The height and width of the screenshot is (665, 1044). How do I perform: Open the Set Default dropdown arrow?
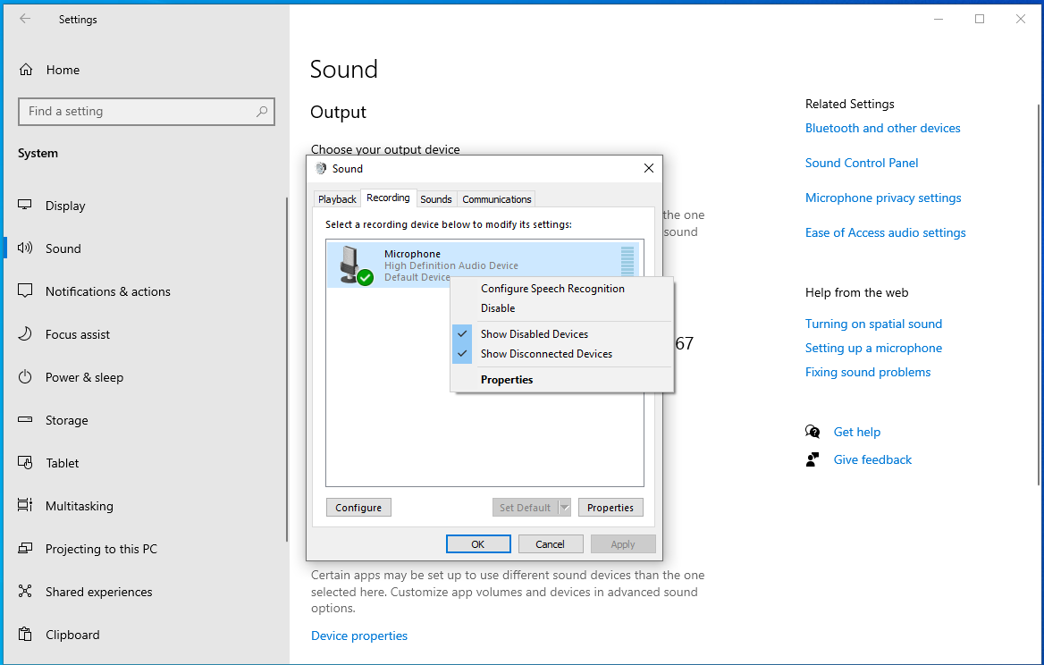565,507
